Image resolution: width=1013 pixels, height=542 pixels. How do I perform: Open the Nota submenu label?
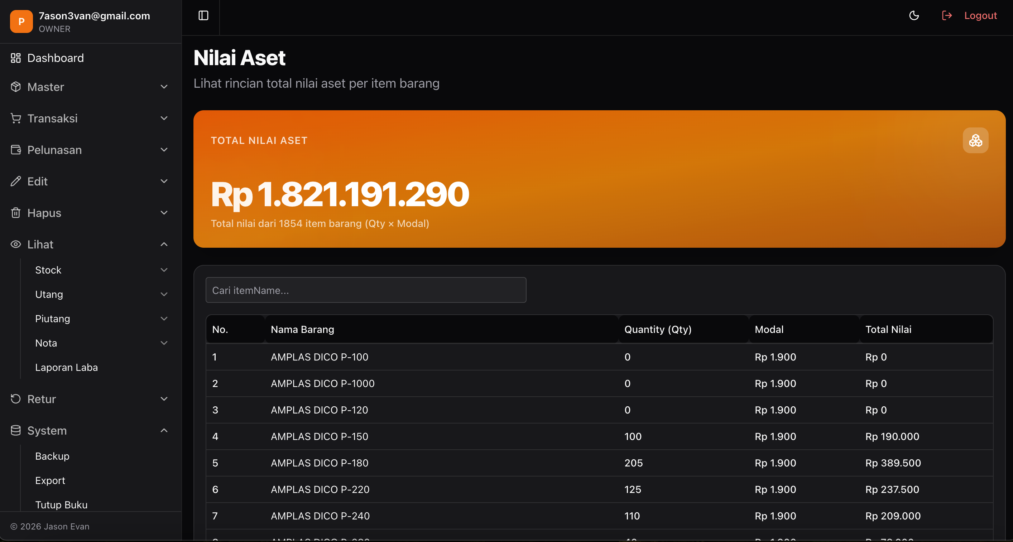[x=46, y=343]
